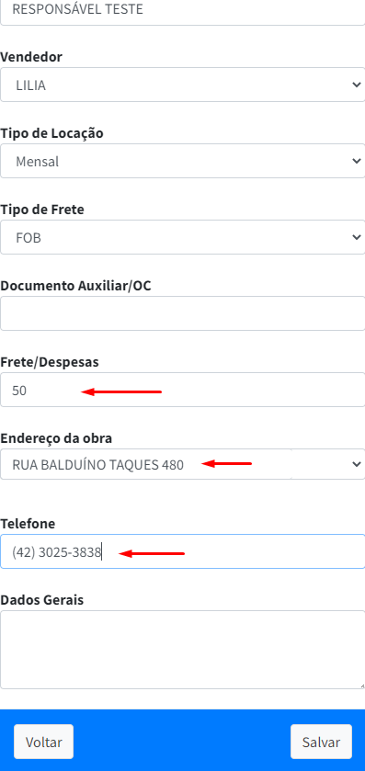Expand the Tipo de Locação dropdown showing Mensal
The image size is (365, 771).
tap(182, 162)
